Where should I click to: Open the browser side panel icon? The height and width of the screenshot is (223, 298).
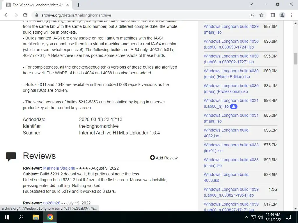[273, 15]
